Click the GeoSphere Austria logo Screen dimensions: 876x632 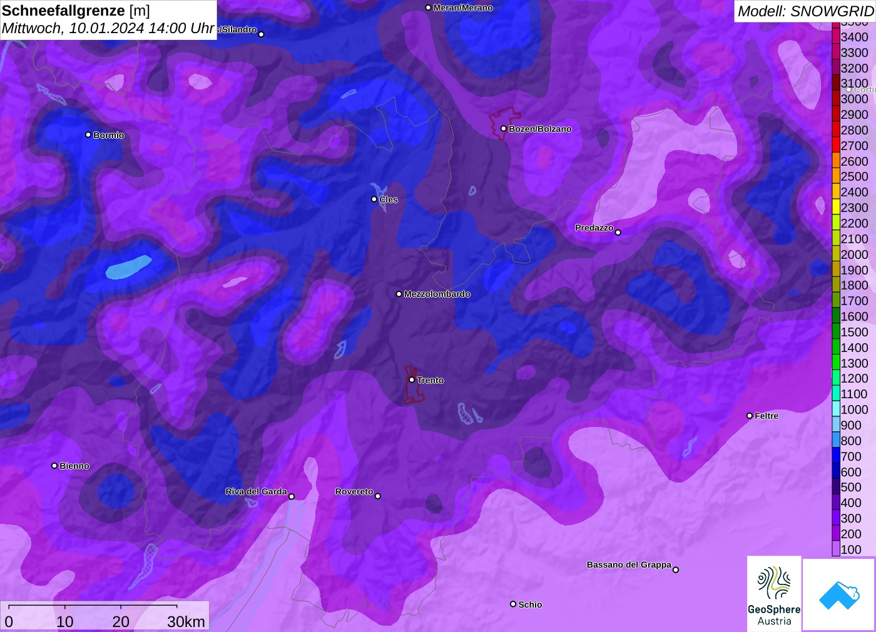[x=774, y=594]
